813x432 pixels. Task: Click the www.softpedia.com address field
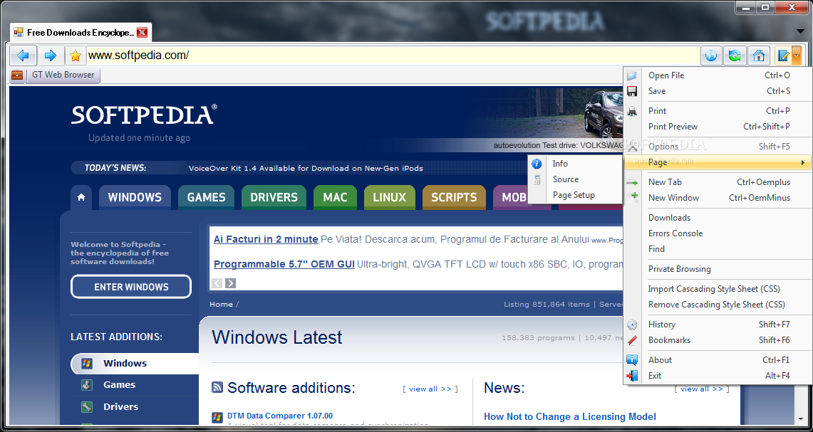[392, 56]
